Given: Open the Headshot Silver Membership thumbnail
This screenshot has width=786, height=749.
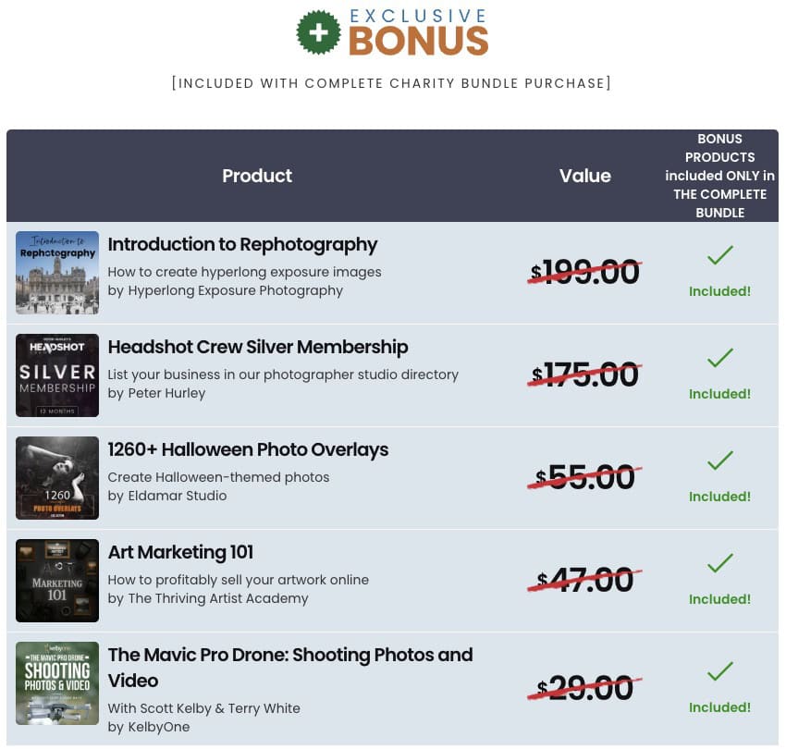Looking at the screenshot, I should pos(57,375).
